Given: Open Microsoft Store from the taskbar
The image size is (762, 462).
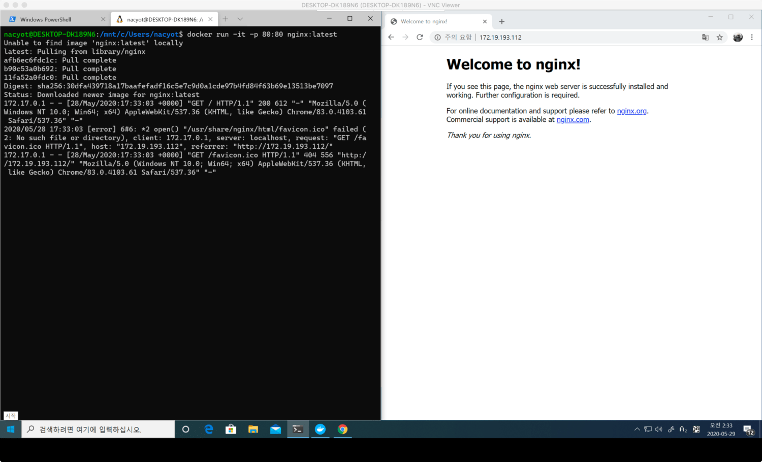Looking at the screenshot, I should pos(231,430).
